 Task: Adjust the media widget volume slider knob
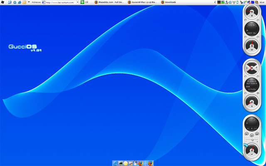252,140
